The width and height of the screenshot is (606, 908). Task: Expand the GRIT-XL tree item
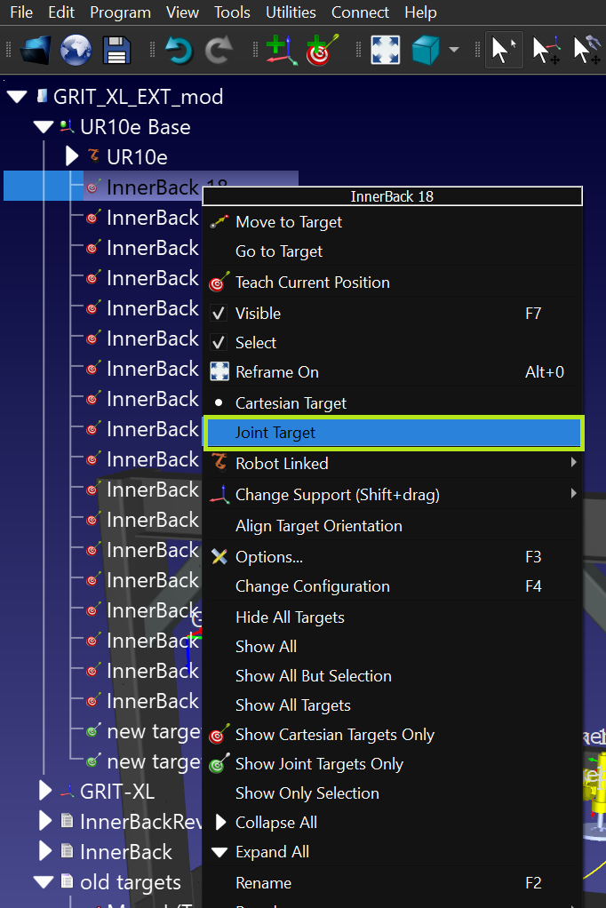[45, 791]
